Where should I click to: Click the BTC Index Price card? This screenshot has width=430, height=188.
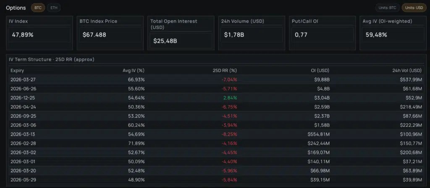tap(110, 33)
